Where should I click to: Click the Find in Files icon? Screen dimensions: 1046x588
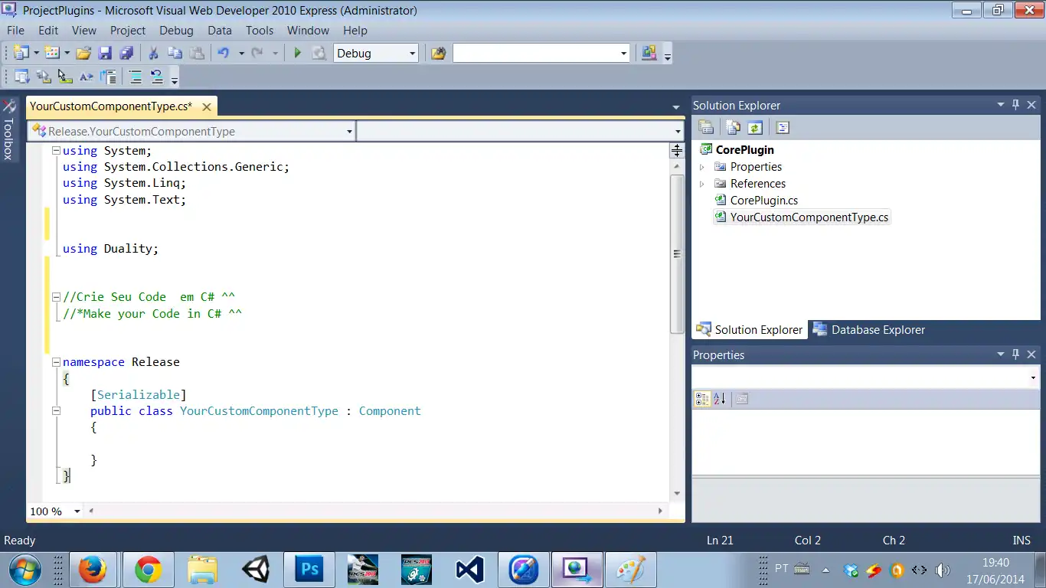click(x=438, y=54)
